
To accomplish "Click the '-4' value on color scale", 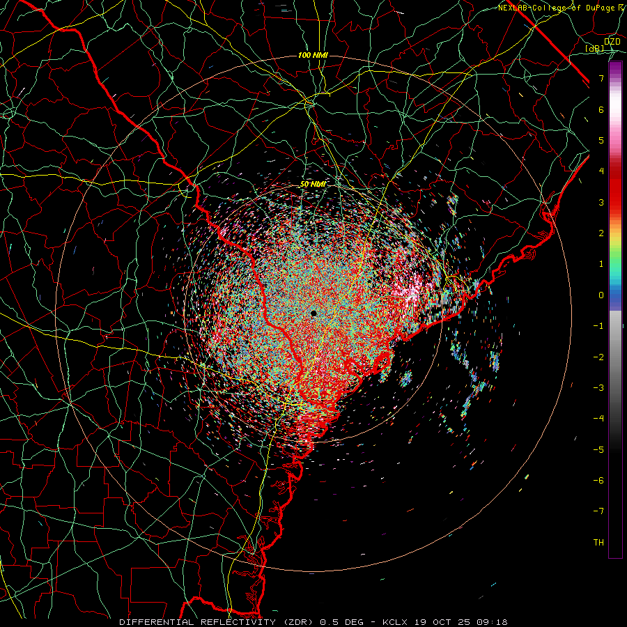I will click(x=598, y=419).
